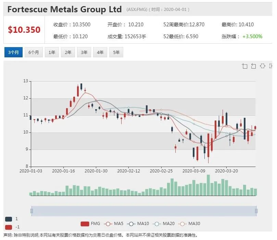Choose the 5年 time range tab
Viewport: 277px width, 240px height.
click(116, 52)
